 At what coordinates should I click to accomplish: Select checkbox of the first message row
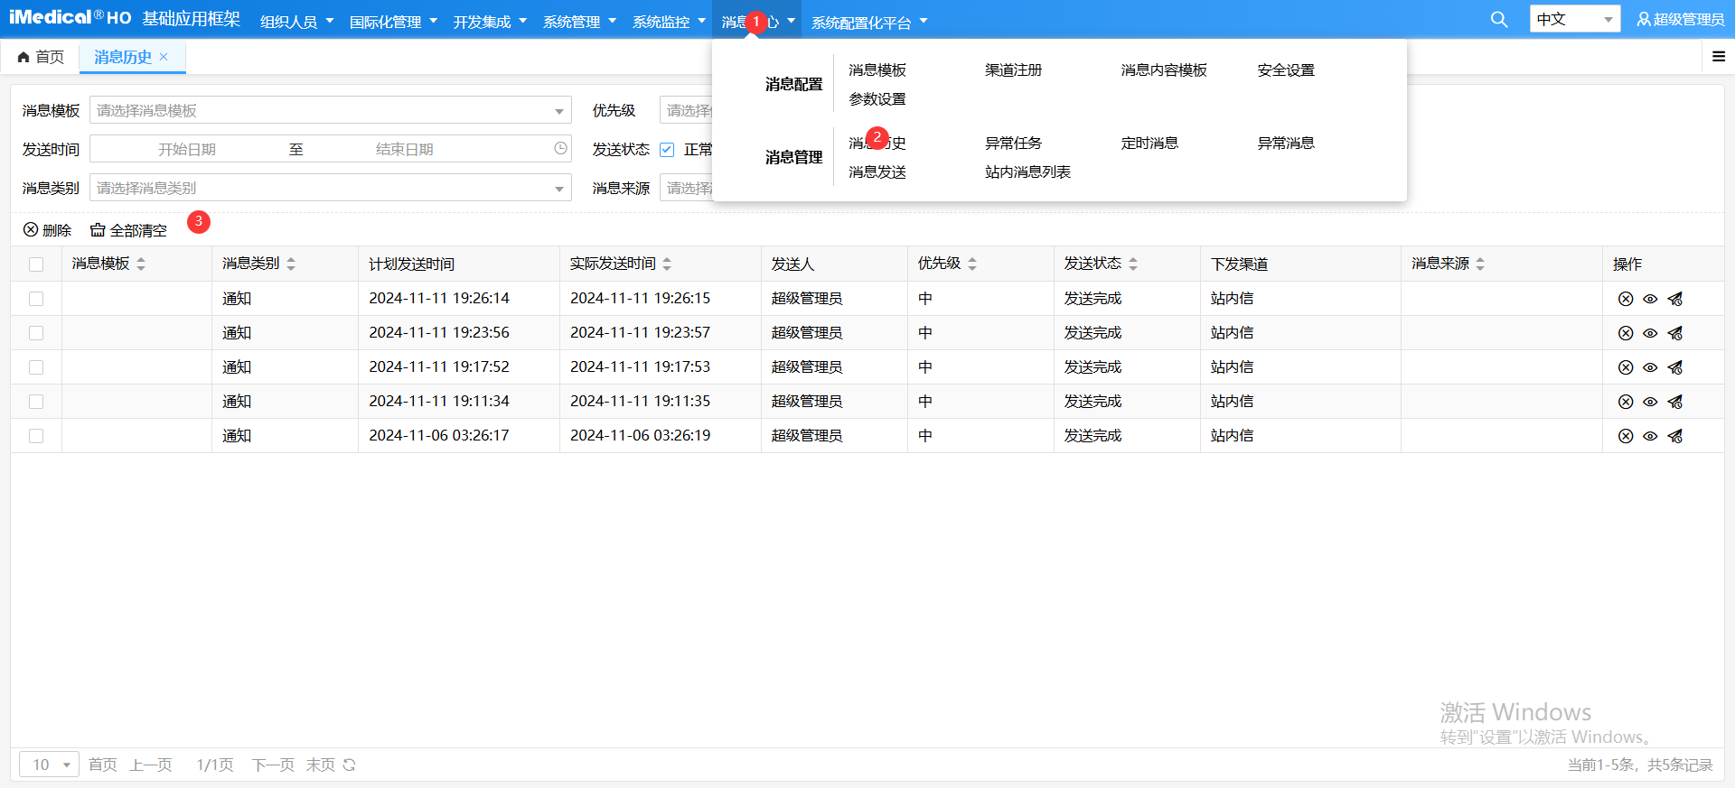[36, 299]
